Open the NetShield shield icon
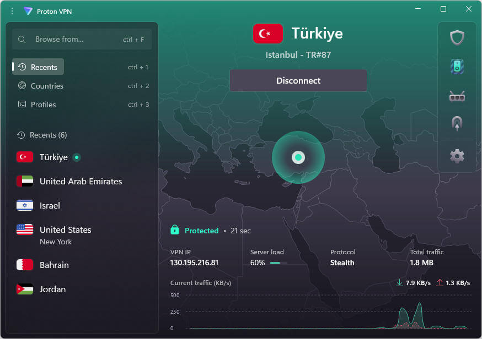Screen dimensions: 482x339 (457, 38)
